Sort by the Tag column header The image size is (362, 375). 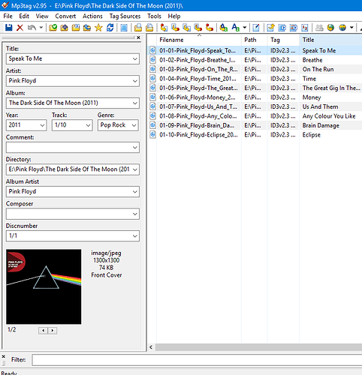click(x=283, y=40)
